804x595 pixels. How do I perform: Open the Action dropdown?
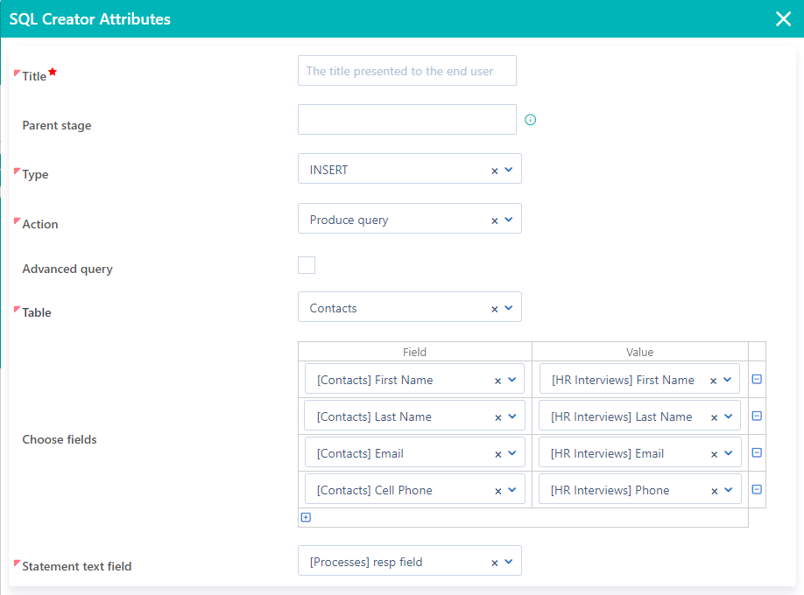508,219
